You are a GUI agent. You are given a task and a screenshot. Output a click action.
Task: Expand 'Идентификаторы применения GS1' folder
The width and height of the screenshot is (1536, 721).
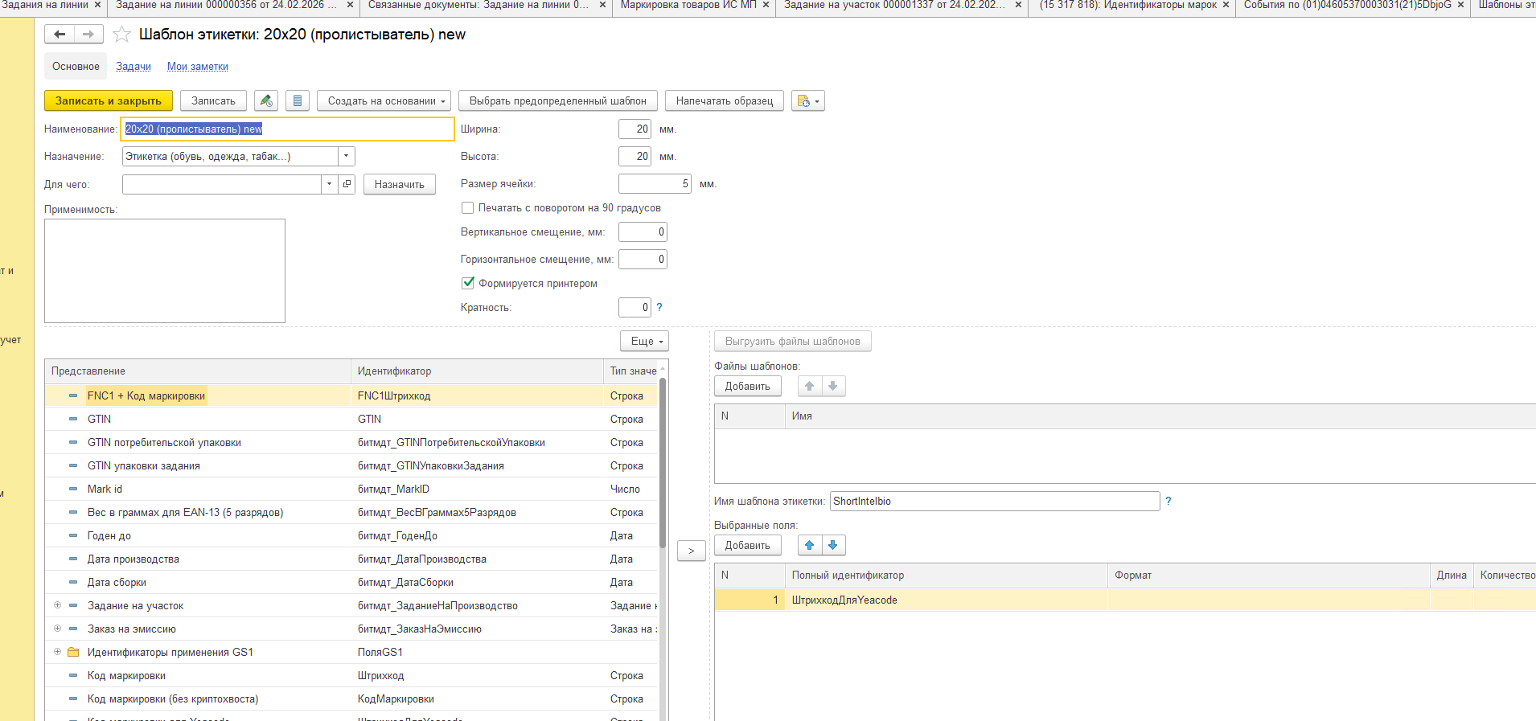click(57, 652)
